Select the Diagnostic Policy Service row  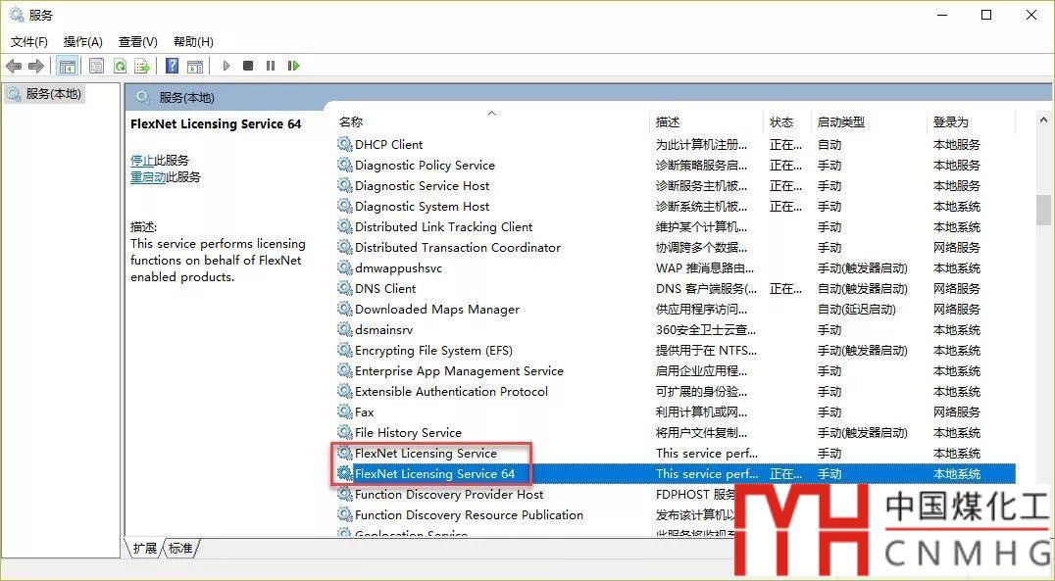(676, 166)
